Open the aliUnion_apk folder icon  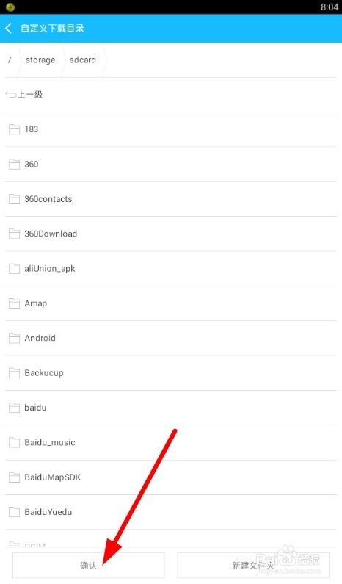pyautogui.click(x=14, y=269)
